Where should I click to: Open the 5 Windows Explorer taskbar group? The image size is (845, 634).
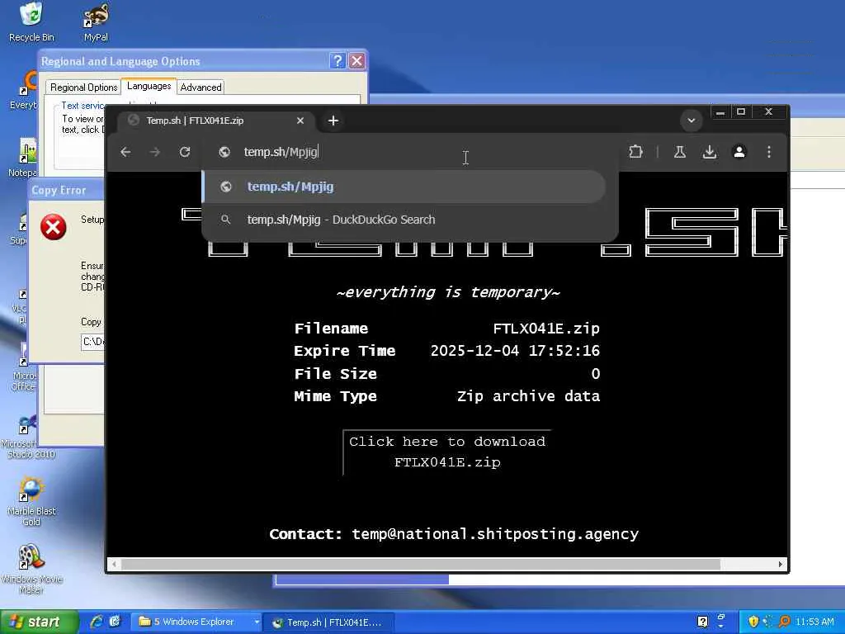pos(196,622)
